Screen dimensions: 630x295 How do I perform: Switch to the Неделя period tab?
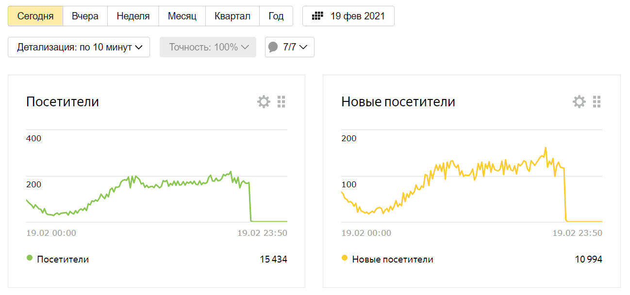click(x=133, y=16)
